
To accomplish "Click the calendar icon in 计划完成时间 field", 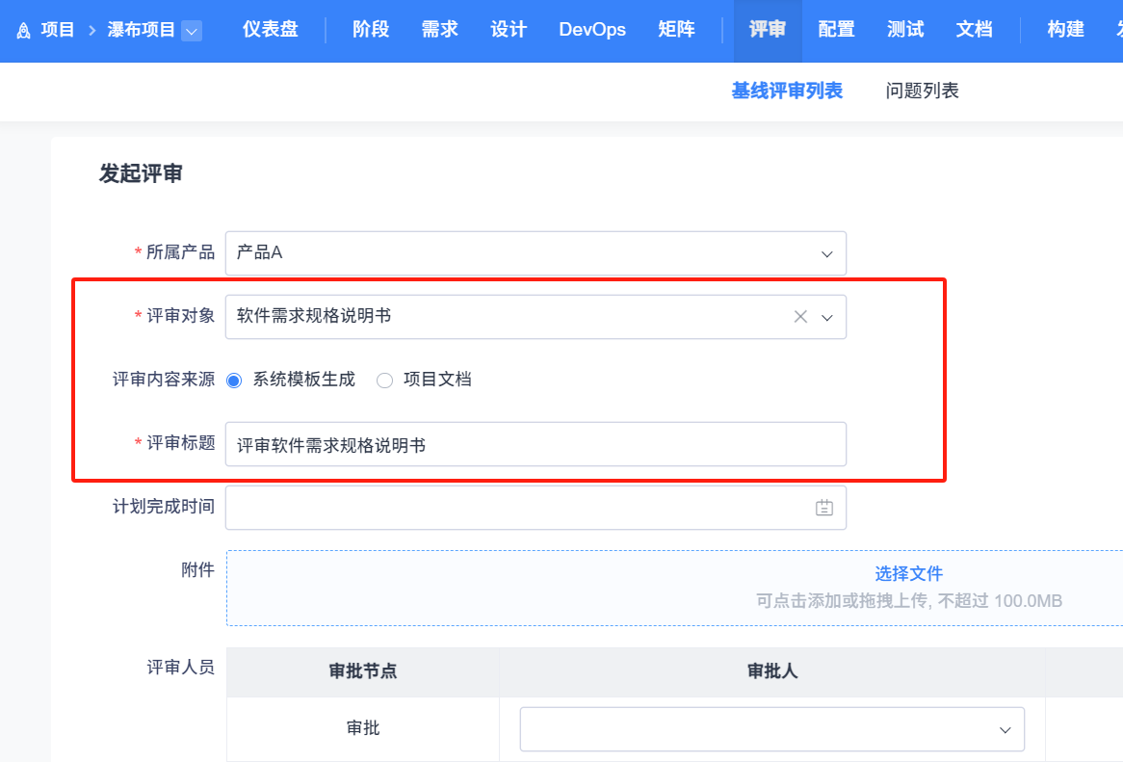I will tap(824, 508).
